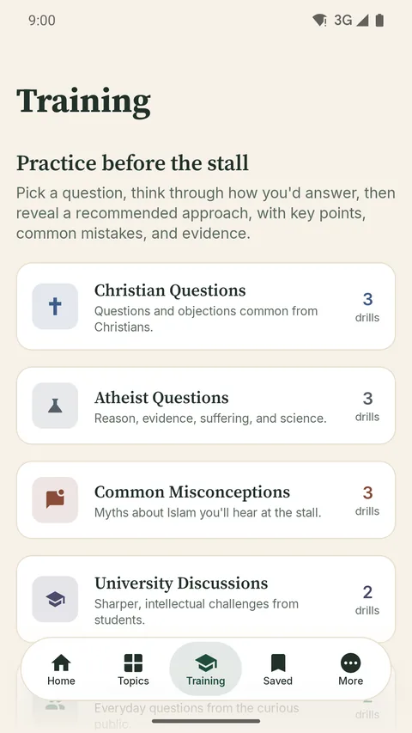Image resolution: width=412 pixels, height=733 pixels.
Task: Open Common Misconceptions drill set
Action: pyautogui.click(x=206, y=500)
